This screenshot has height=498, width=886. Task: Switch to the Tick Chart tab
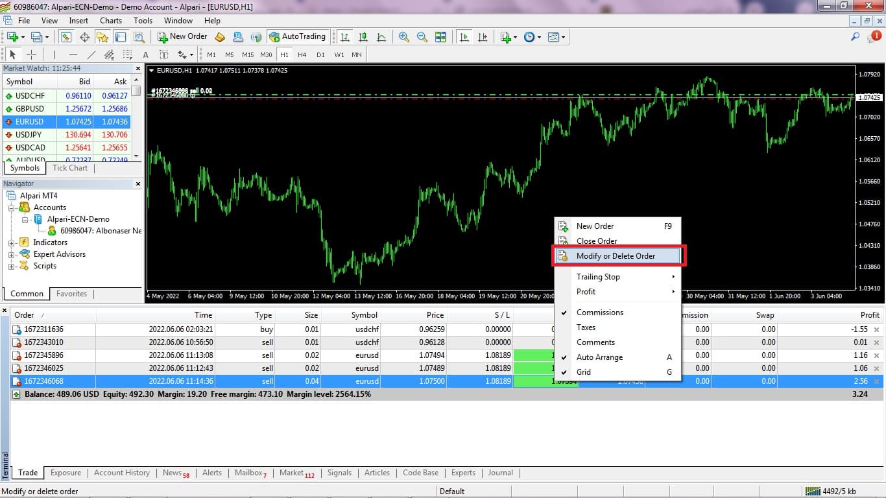[x=69, y=168]
